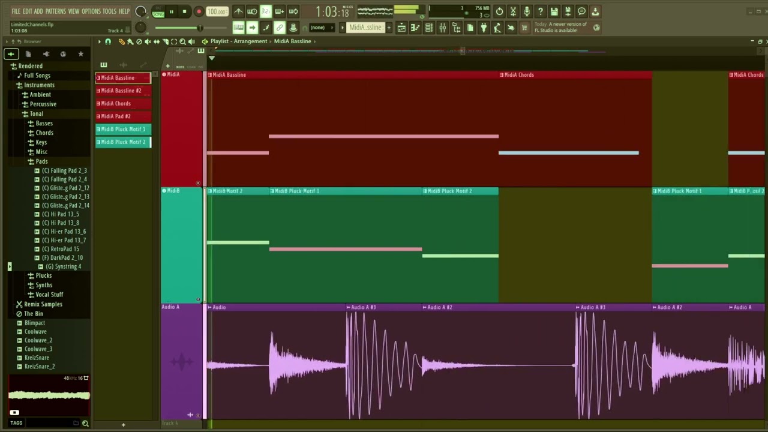Select the Delete tool in playlist toolbar

pos(139,41)
